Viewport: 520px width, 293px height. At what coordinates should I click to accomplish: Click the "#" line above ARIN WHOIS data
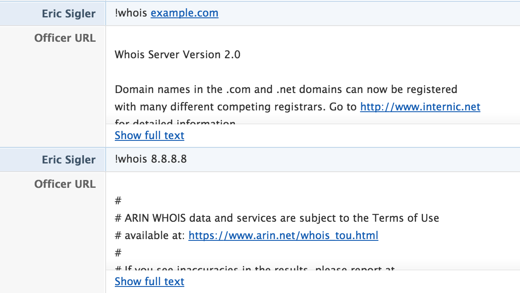[x=118, y=201]
